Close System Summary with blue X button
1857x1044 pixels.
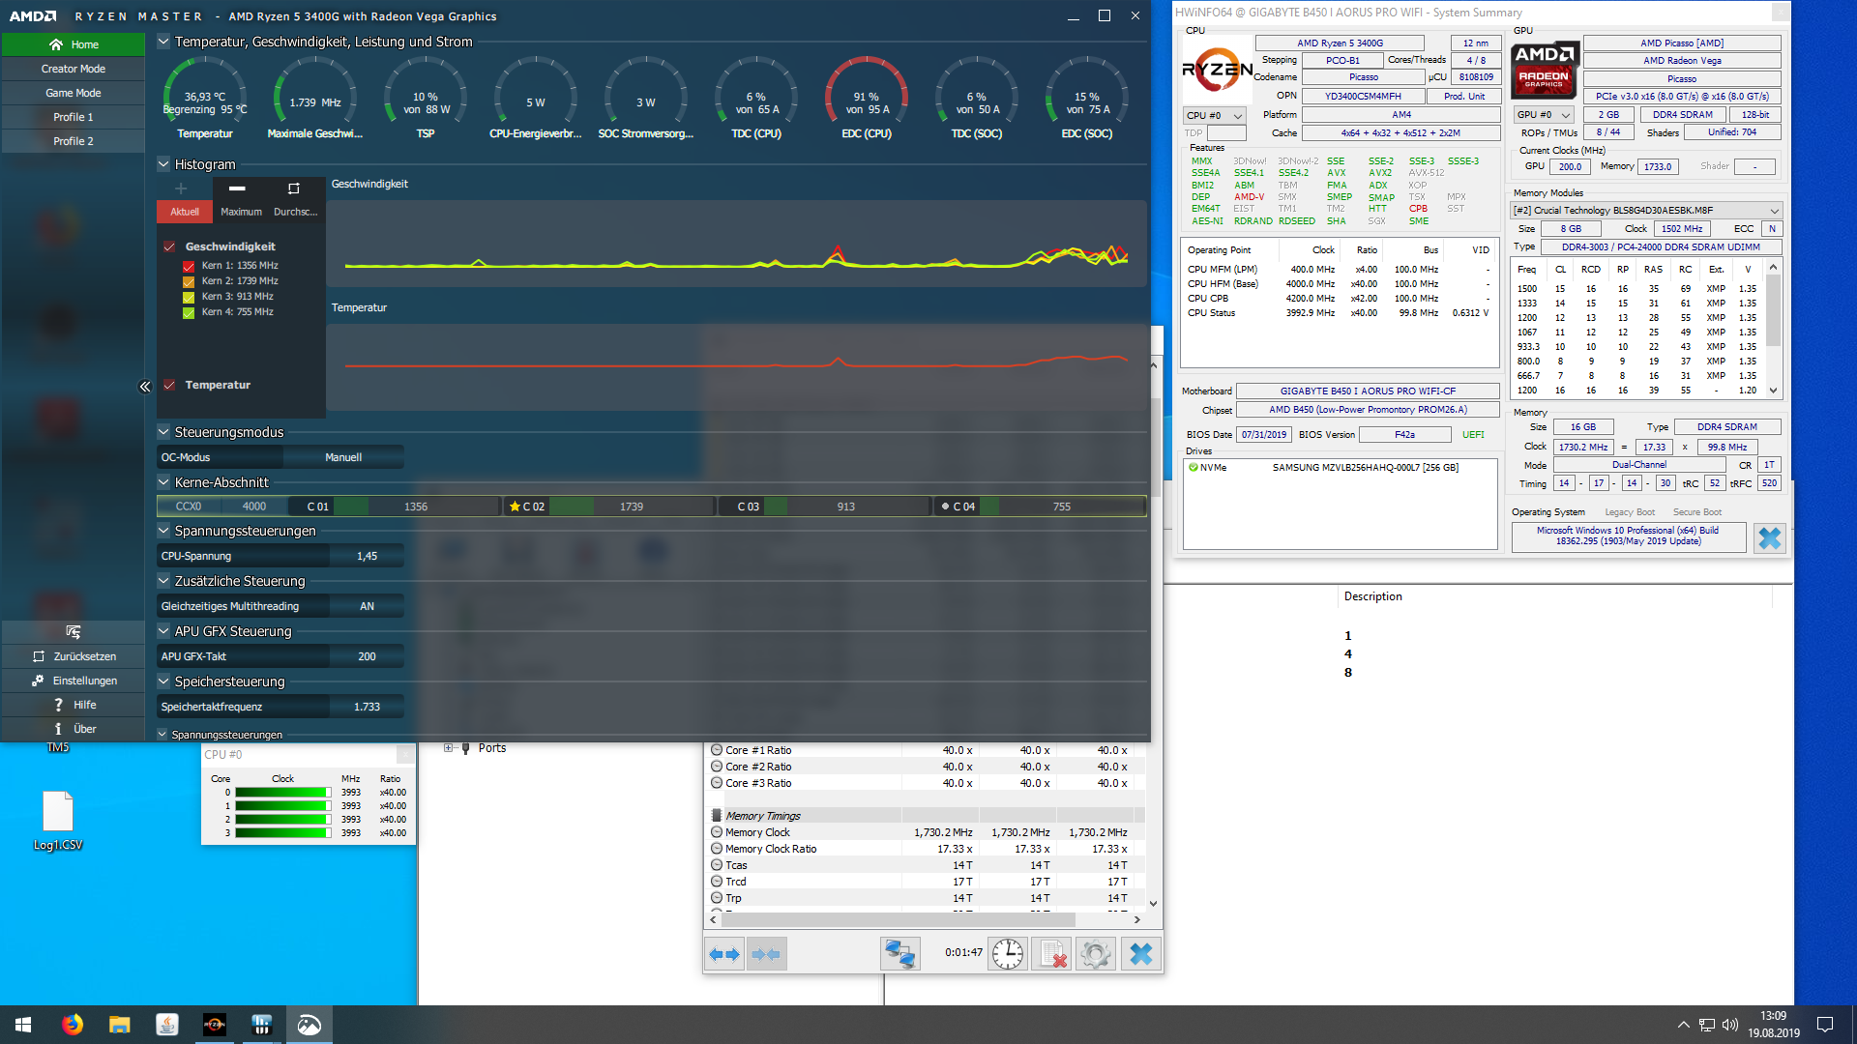1769,537
